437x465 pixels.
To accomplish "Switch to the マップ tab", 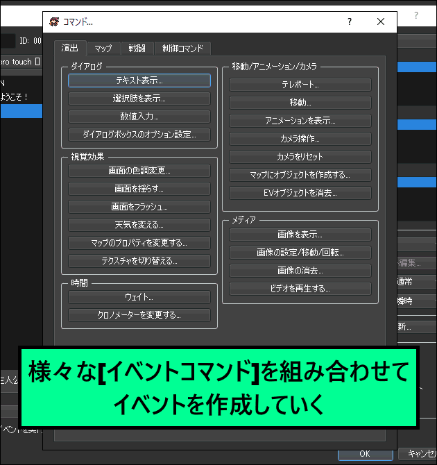I will tap(103, 49).
